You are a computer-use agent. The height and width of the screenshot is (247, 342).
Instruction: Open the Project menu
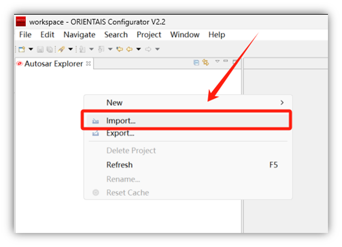pyautogui.click(x=149, y=35)
